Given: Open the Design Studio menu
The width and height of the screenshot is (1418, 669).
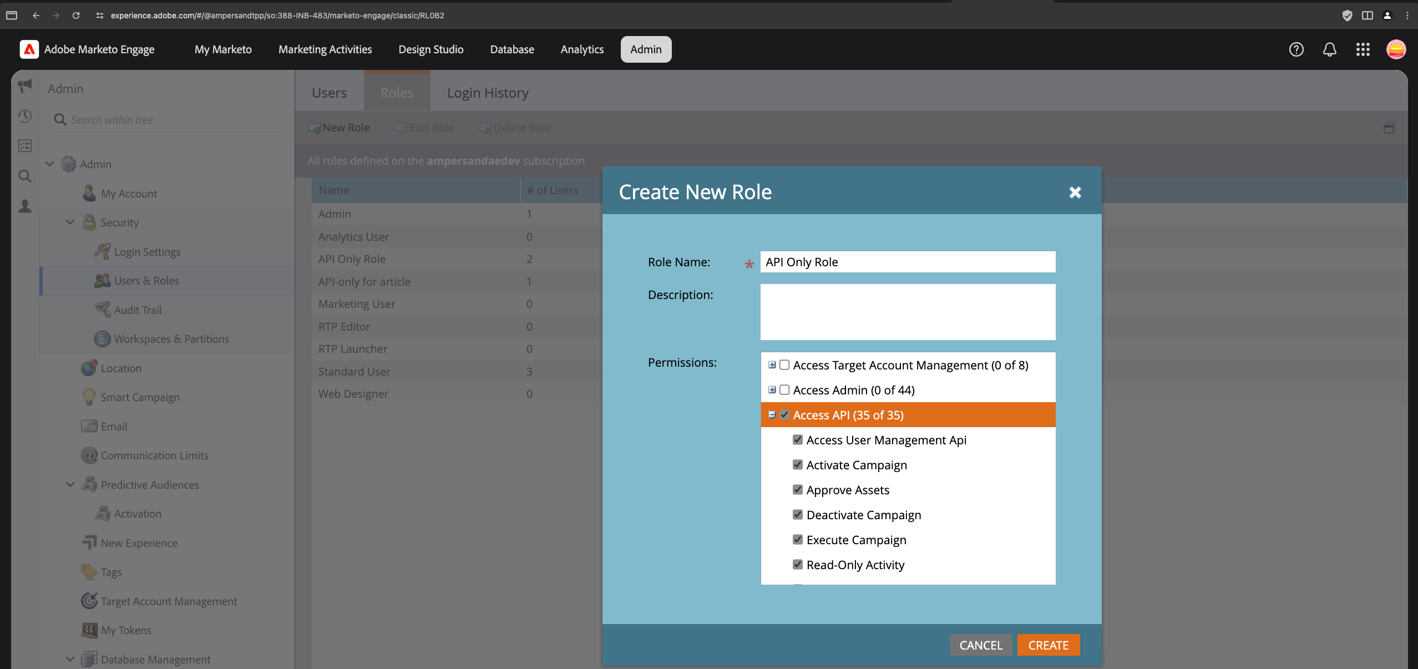Looking at the screenshot, I should click(431, 49).
